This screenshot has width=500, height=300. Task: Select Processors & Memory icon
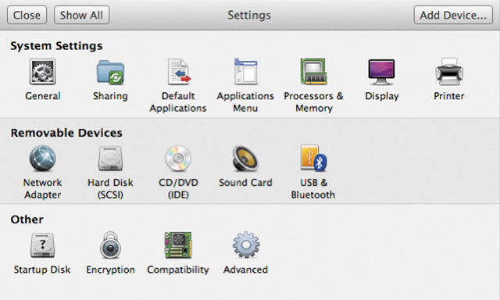(313, 71)
